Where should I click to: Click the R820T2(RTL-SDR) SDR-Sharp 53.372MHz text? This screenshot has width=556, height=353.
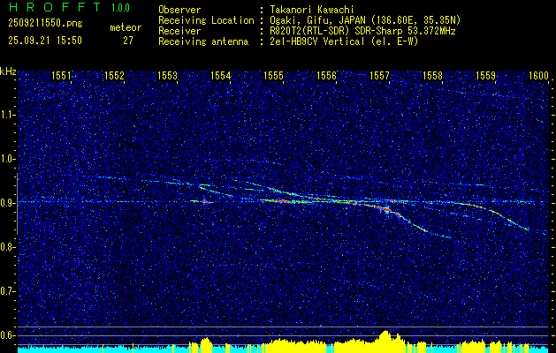pyautogui.click(x=362, y=31)
